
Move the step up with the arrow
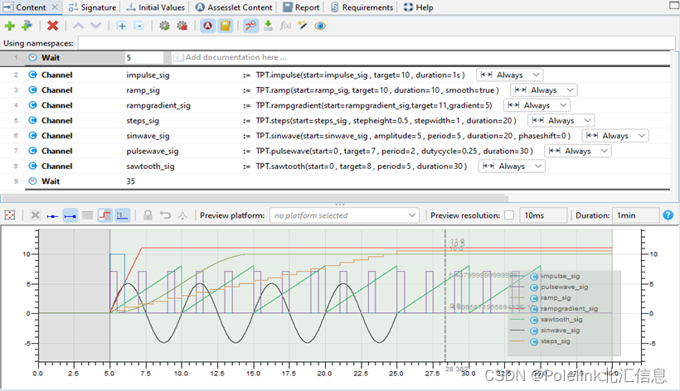(x=79, y=26)
